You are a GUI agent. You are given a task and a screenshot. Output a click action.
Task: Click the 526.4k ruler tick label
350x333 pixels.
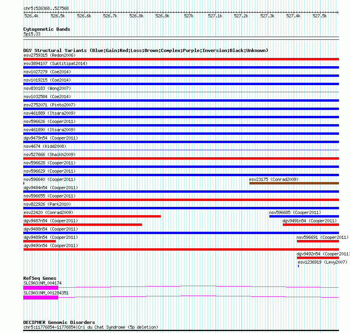pos(31,16)
